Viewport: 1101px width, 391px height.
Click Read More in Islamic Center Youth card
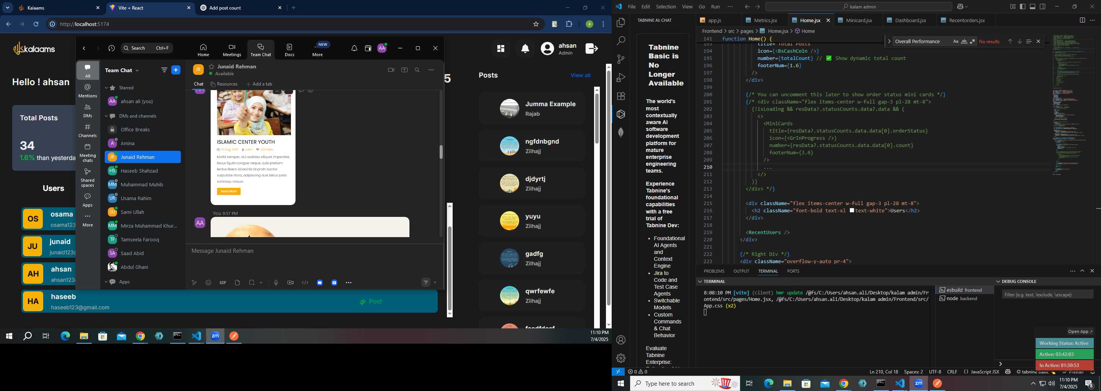tap(229, 191)
